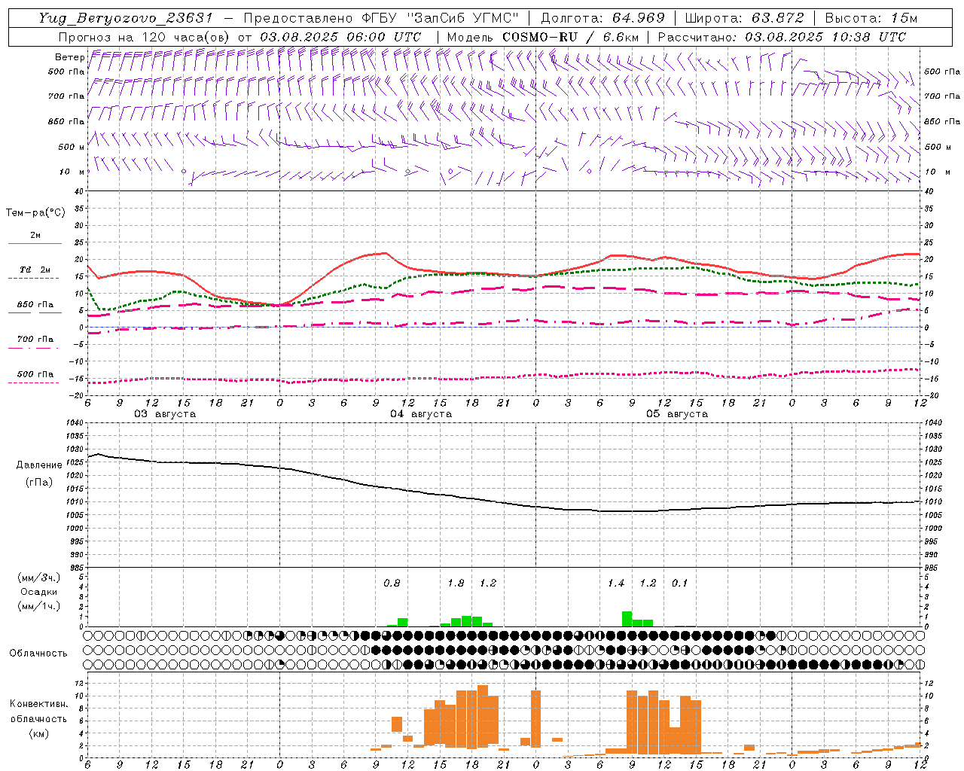Click the Тем-ра(°C) axis title

(35, 213)
